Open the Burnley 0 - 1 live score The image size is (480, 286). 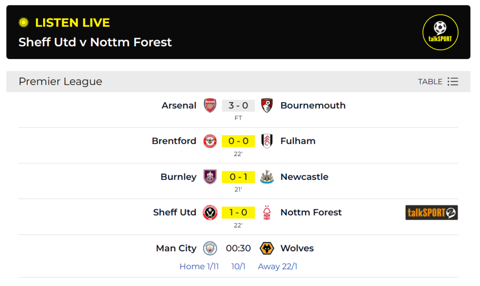(x=238, y=177)
